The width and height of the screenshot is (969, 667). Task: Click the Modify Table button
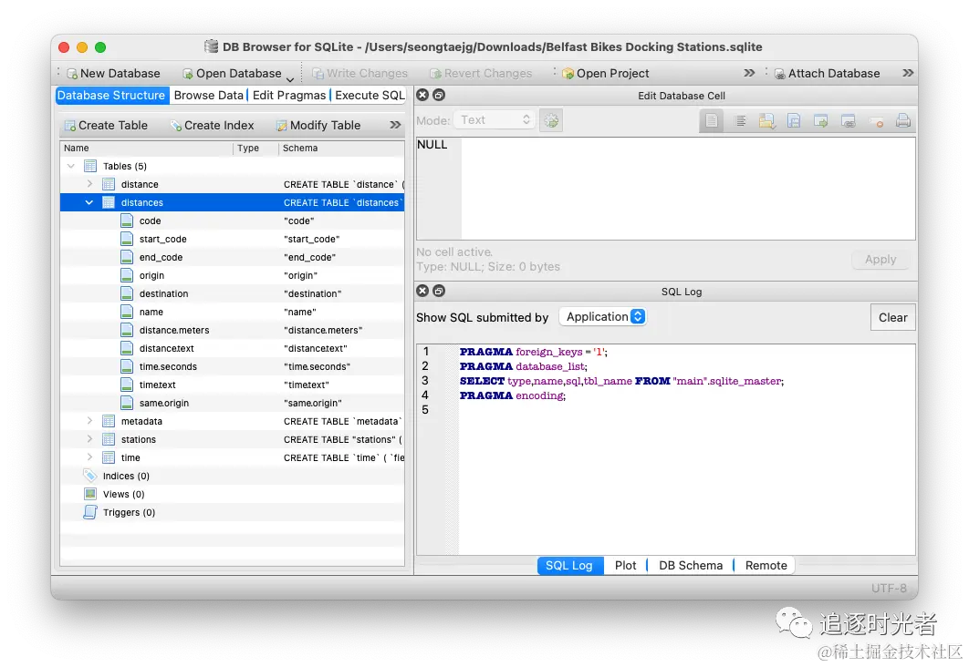pyautogui.click(x=318, y=125)
